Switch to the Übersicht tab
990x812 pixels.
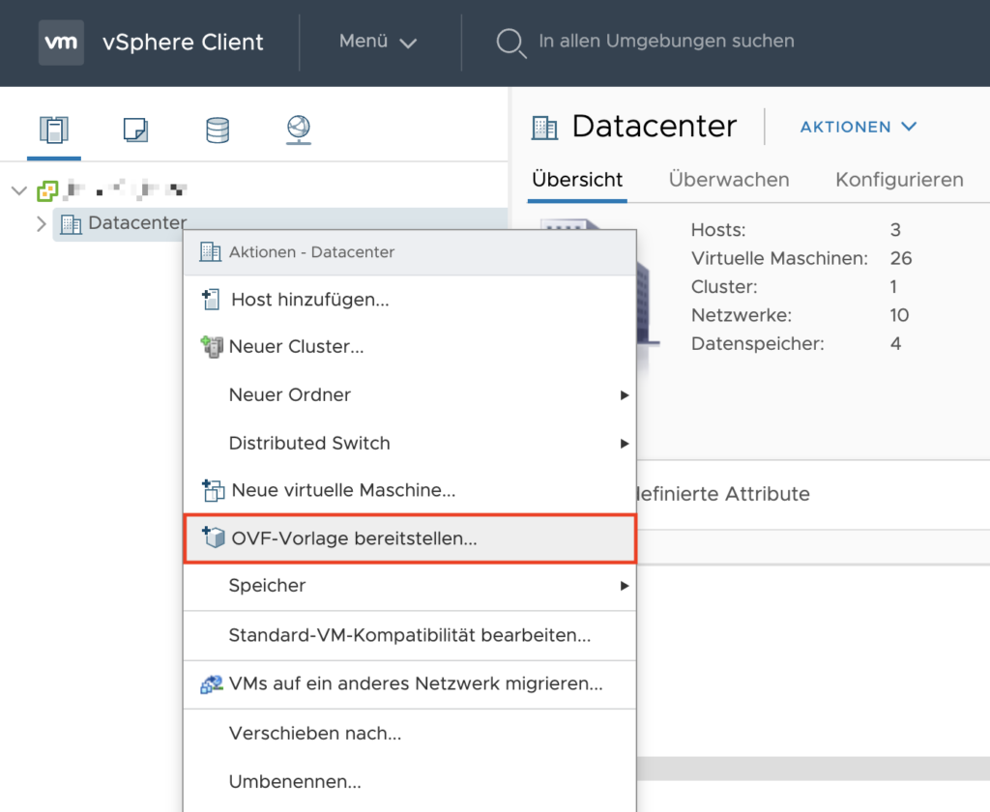[577, 180]
